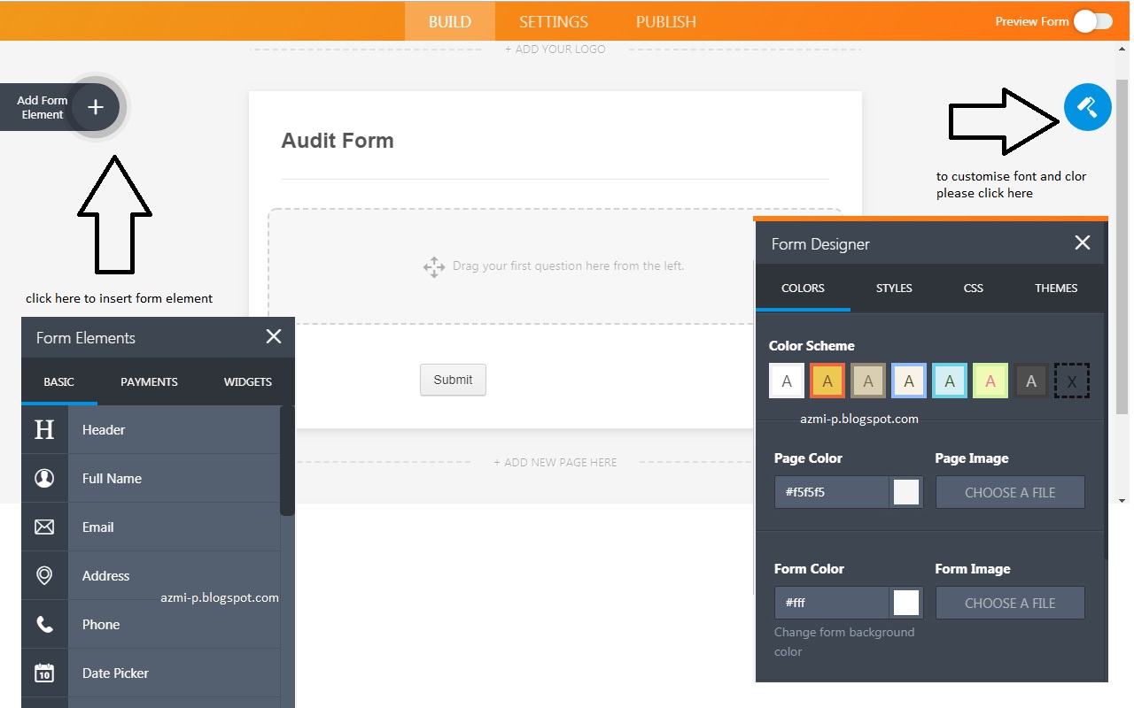Image resolution: width=1134 pixels, height=708 pixels.
Task: Click ADD NEW PAGE HERE link
Action: click(x=555, y=463)
